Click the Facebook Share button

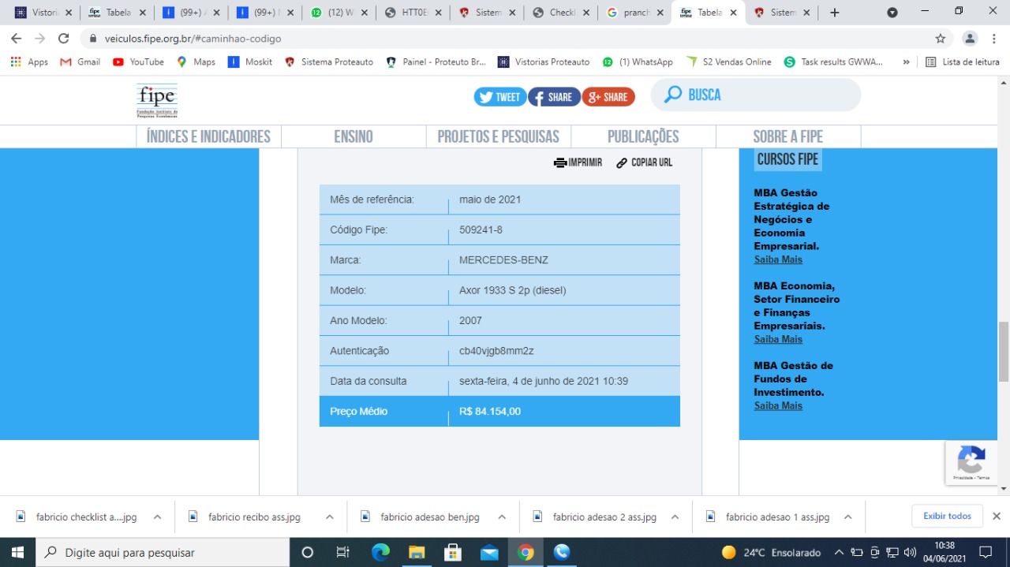pos(553,97)
